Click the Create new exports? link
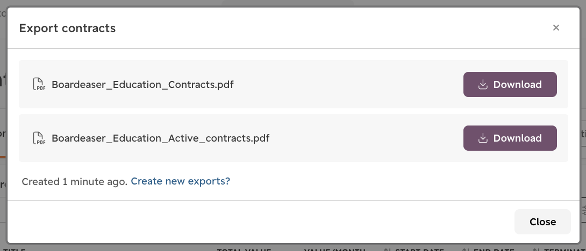 (180, 181)
